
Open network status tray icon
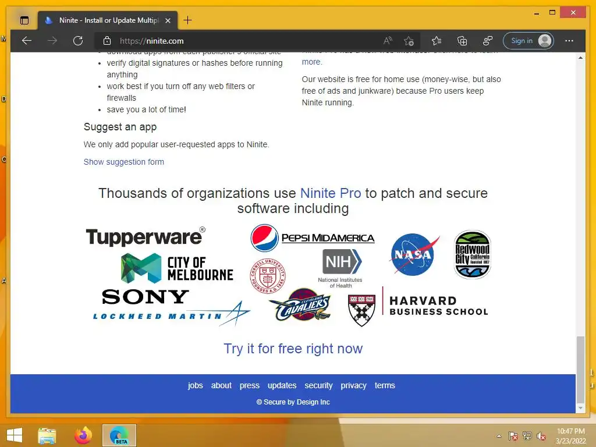click(x=527, y=436)
